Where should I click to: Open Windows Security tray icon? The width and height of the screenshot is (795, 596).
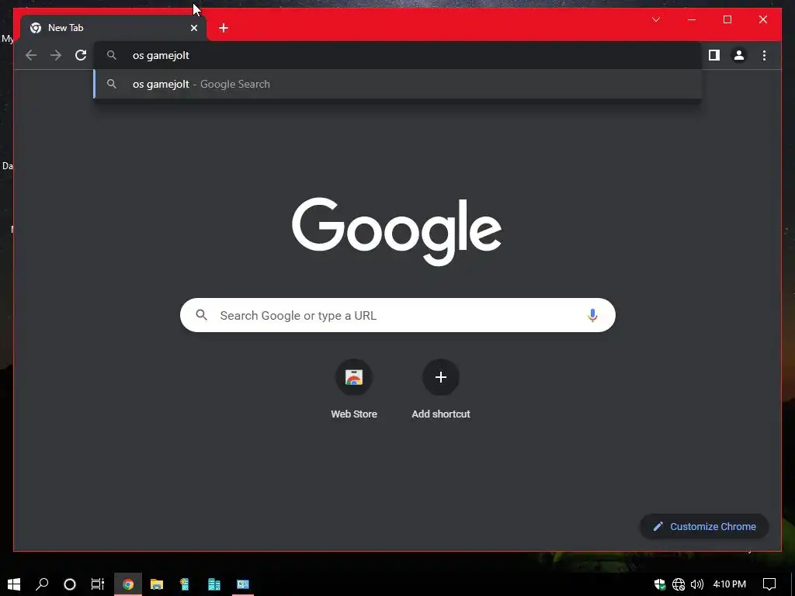click(660, 584)
